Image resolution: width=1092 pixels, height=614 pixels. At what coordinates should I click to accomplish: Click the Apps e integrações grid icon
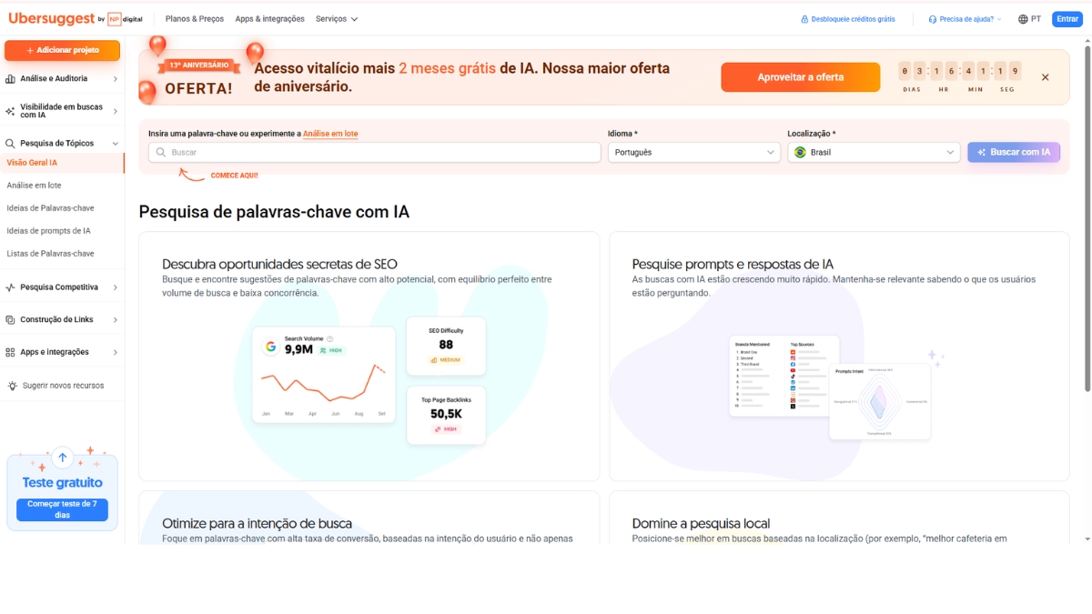coord(11,352)
